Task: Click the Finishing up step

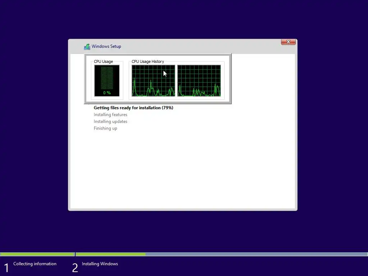Action: coord(105,128)
